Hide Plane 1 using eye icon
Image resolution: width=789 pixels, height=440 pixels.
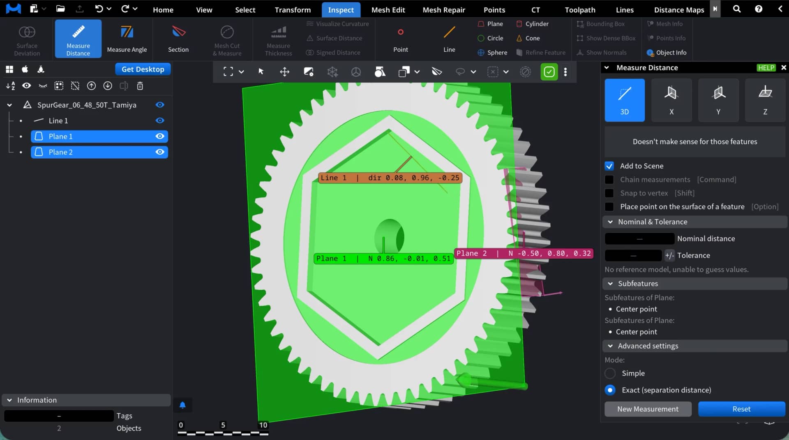point(160,136)
